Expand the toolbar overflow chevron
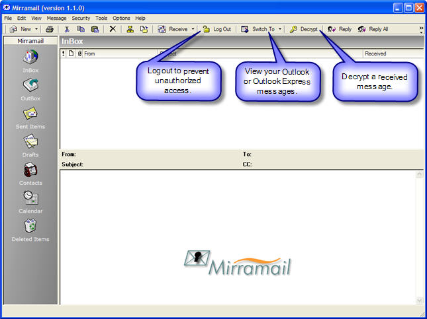 coord(421,29)
